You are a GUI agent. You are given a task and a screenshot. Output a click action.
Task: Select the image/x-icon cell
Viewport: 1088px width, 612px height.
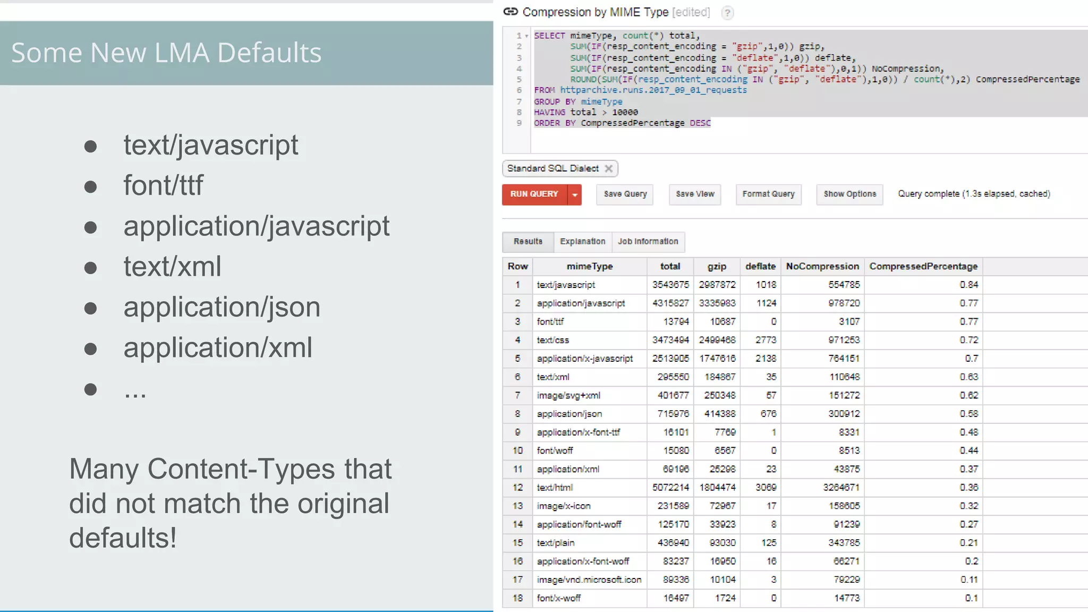pyautogui.click(x=590, y=506)
